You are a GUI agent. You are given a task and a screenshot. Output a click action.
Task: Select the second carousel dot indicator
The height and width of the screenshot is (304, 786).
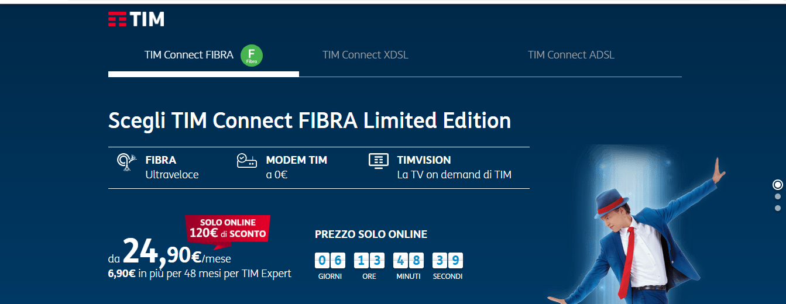click(778, 196)
